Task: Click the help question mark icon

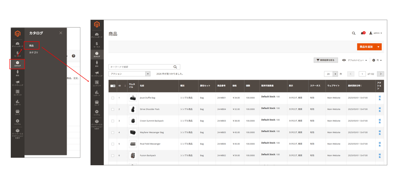Action: (x=73, y=56)
